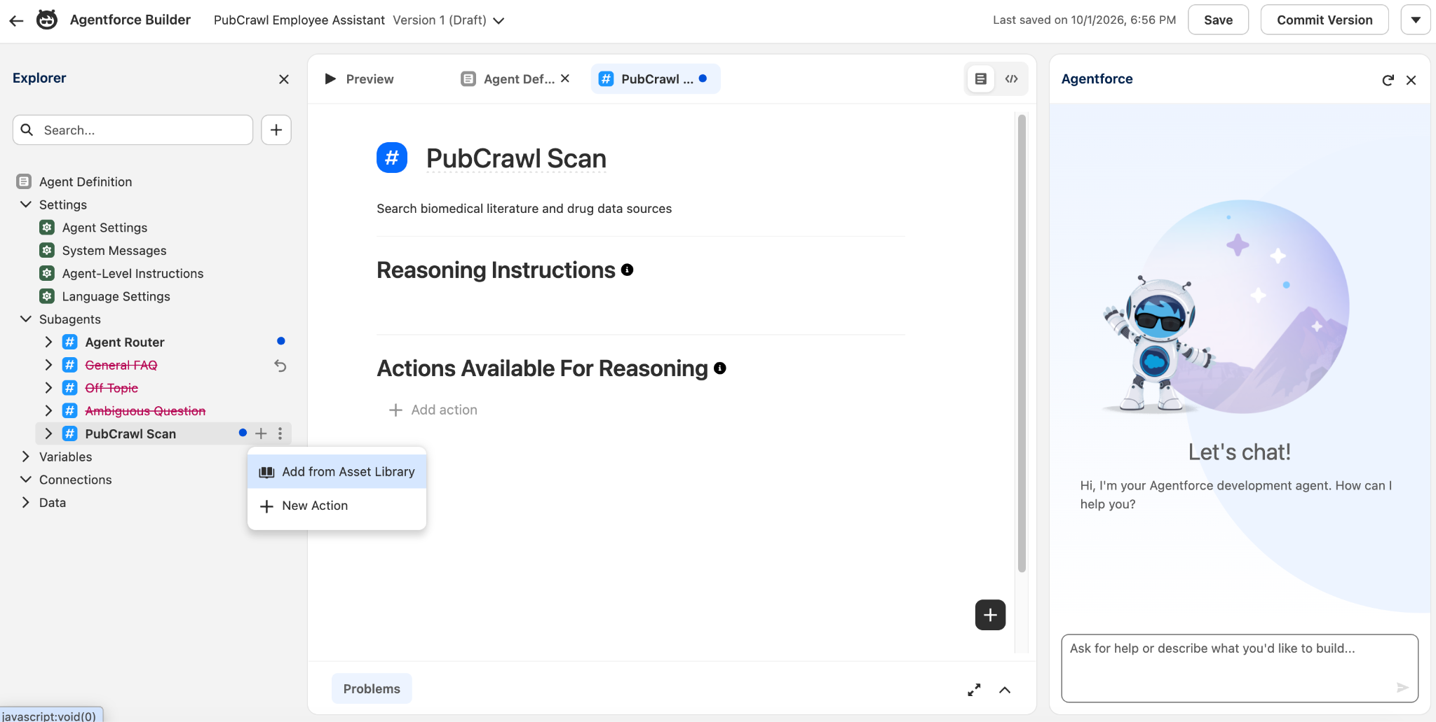Send the Agentforce chat message
1436x722 pixels.
[x=1402, y=688]
